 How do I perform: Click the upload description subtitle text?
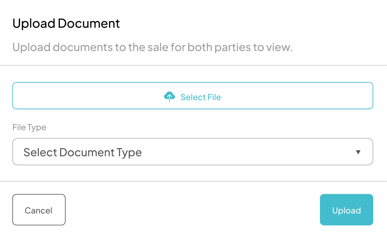[x=152, y=48]
